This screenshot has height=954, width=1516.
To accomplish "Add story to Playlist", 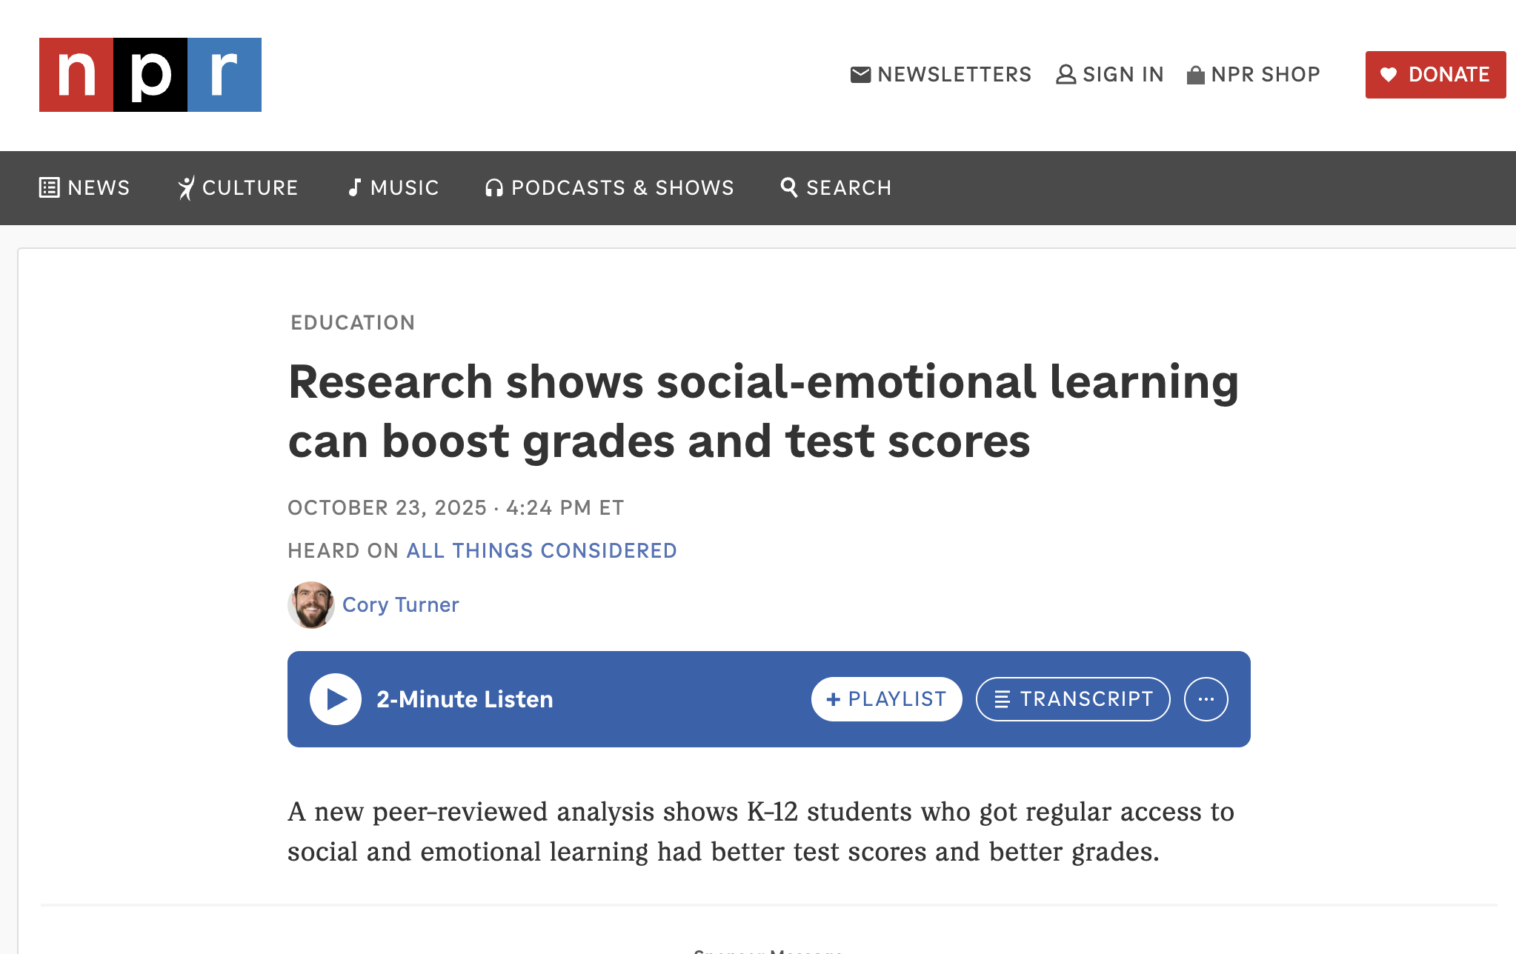I will pyautogui.click(x=886, y=699).
